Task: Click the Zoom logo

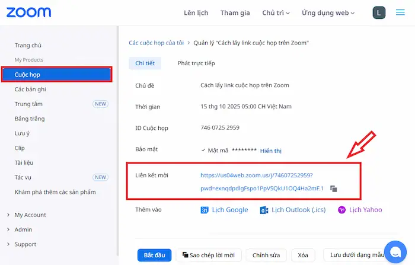Action: [x=28, y=12]
